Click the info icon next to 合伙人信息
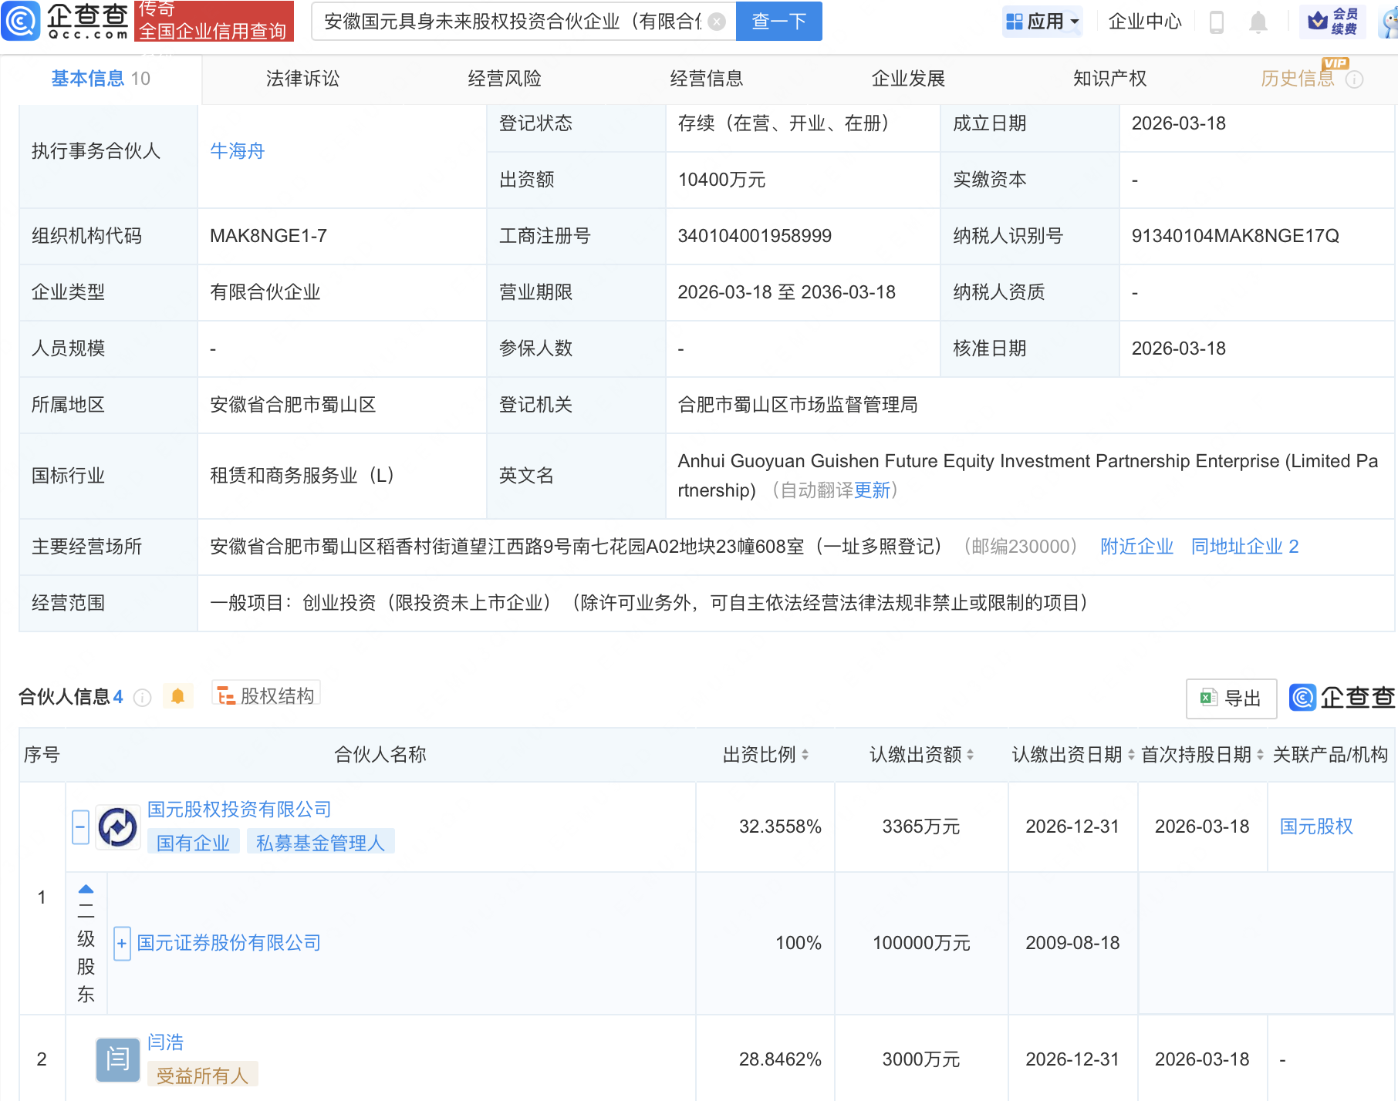 click(x=143, y=698)
